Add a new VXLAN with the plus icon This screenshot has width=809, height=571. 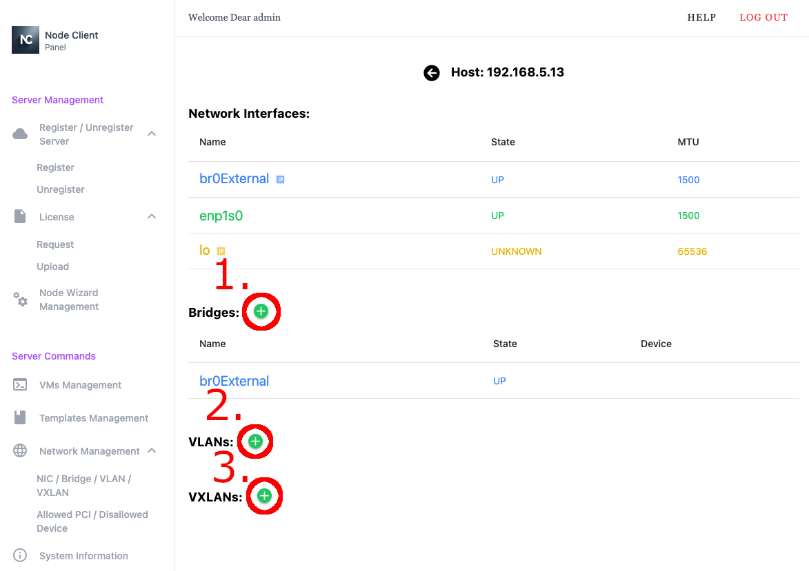(x=264, y=496)
